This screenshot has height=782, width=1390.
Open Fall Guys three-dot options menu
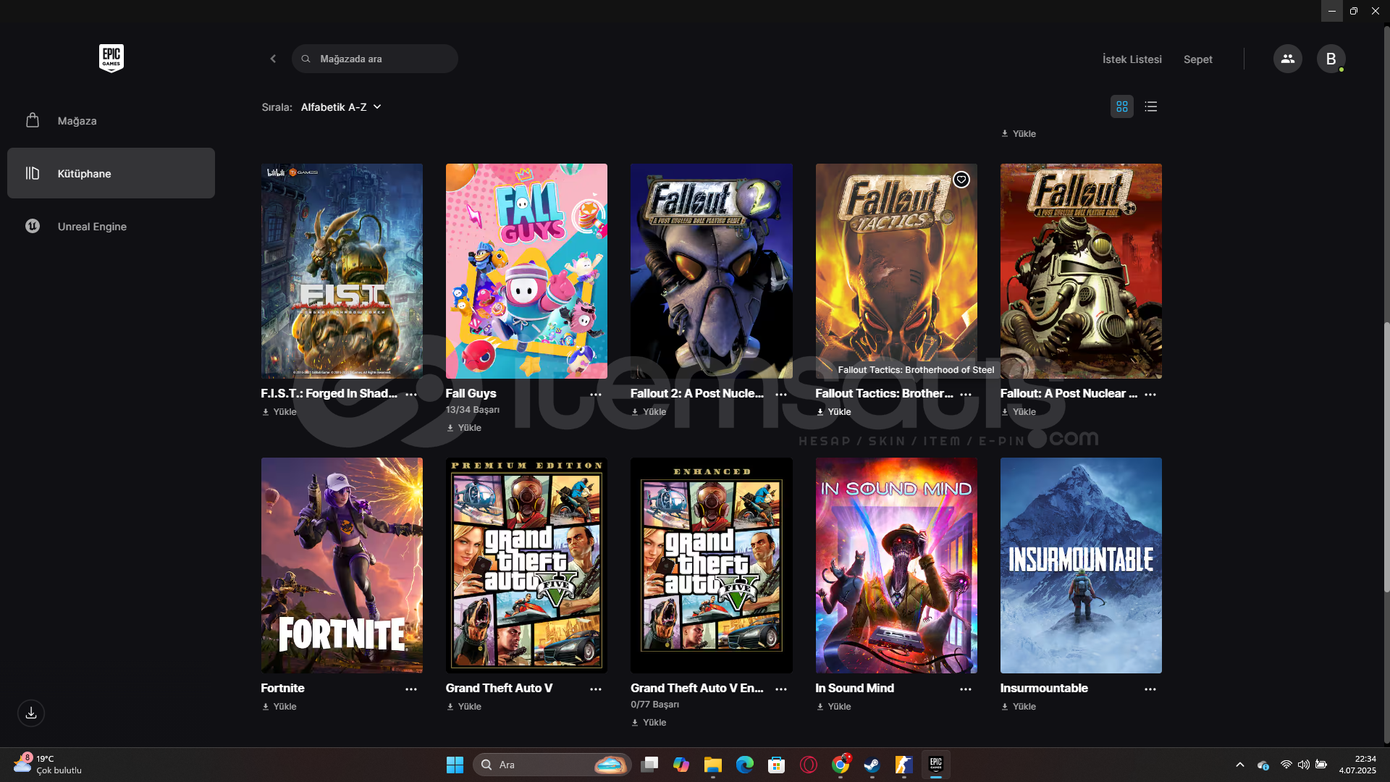[x=596, y=395]
